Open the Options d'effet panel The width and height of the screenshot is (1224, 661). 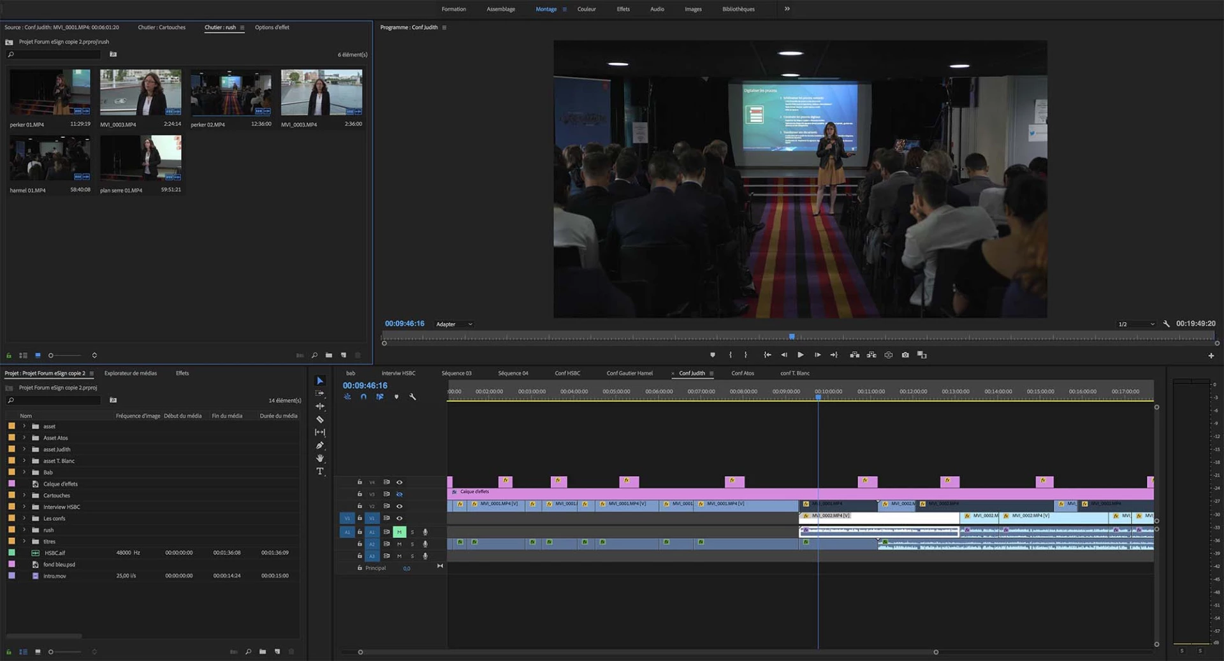coord(272,27)
